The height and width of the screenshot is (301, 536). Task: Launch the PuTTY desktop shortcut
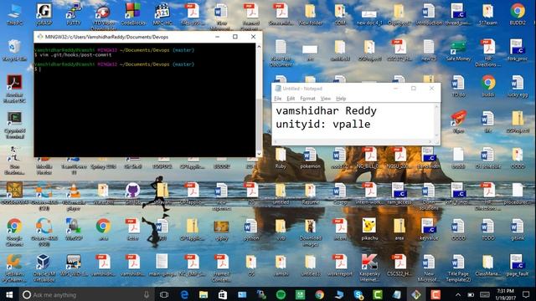coord(74,14)
